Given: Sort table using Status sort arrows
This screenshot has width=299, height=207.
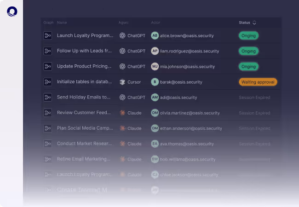Looking at the screenshot, I should pyautogui.click(x=254, y=23).
